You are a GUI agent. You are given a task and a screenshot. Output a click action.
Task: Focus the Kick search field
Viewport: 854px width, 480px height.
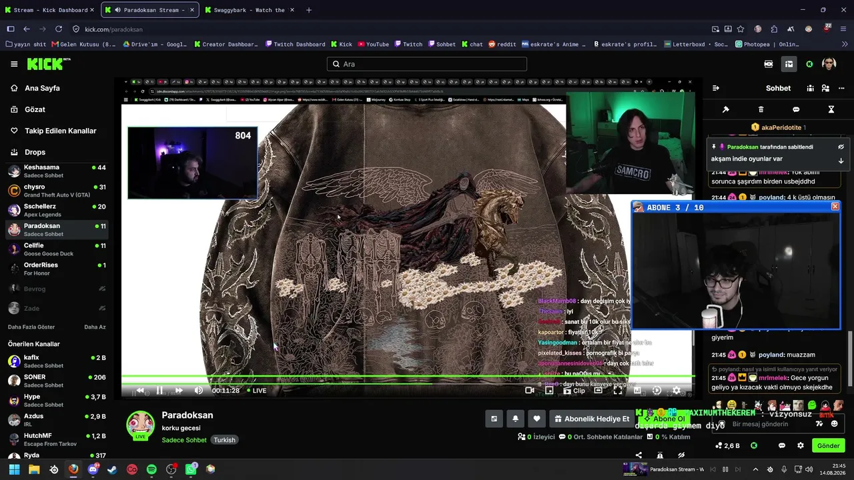427,64
